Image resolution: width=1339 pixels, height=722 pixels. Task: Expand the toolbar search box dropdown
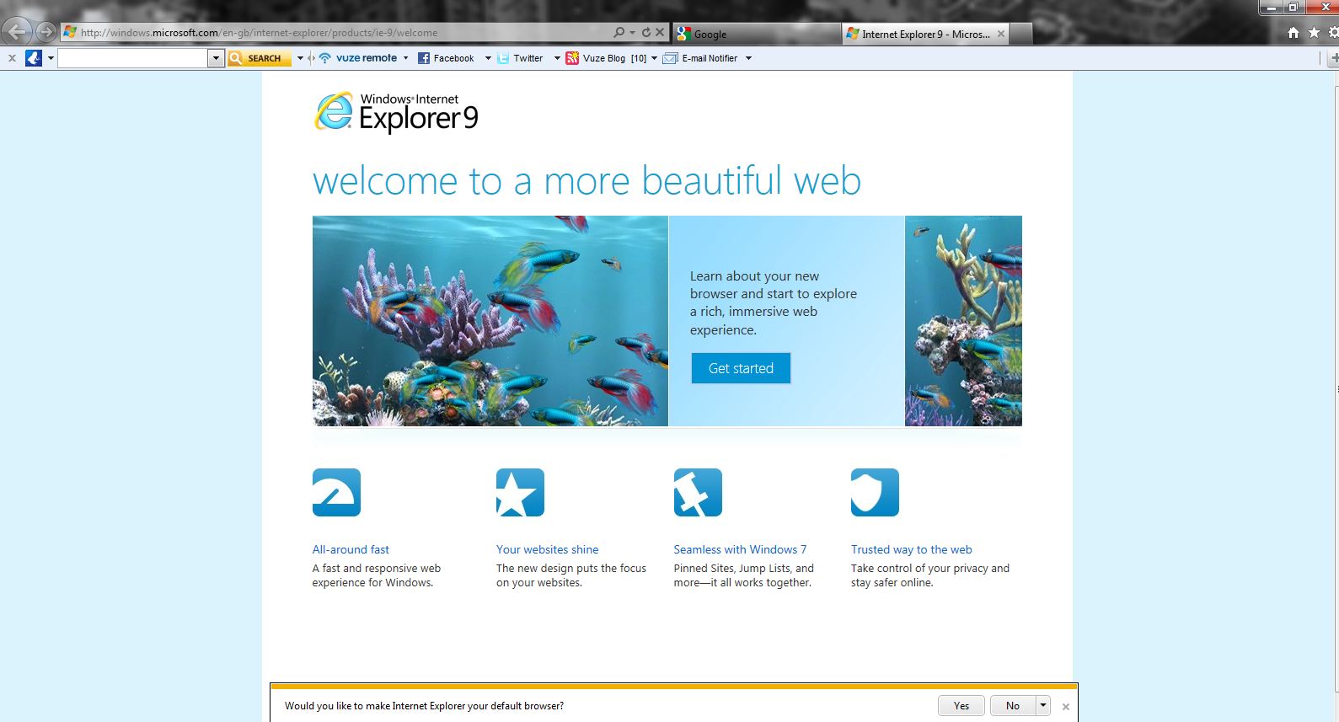216,58
